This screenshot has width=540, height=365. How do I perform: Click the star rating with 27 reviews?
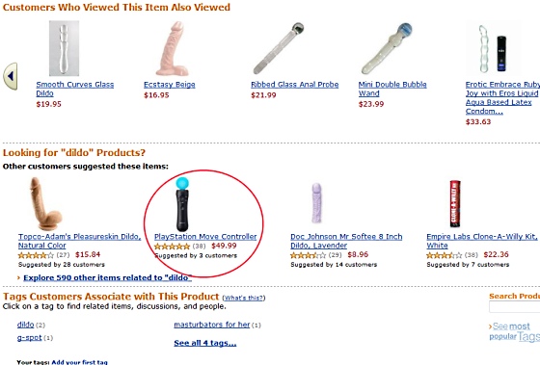36,255
